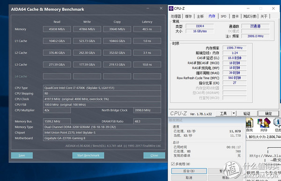Open the CPU-Z SPD tab
This screenshot has height=181, width=281.
coord(223,16)
